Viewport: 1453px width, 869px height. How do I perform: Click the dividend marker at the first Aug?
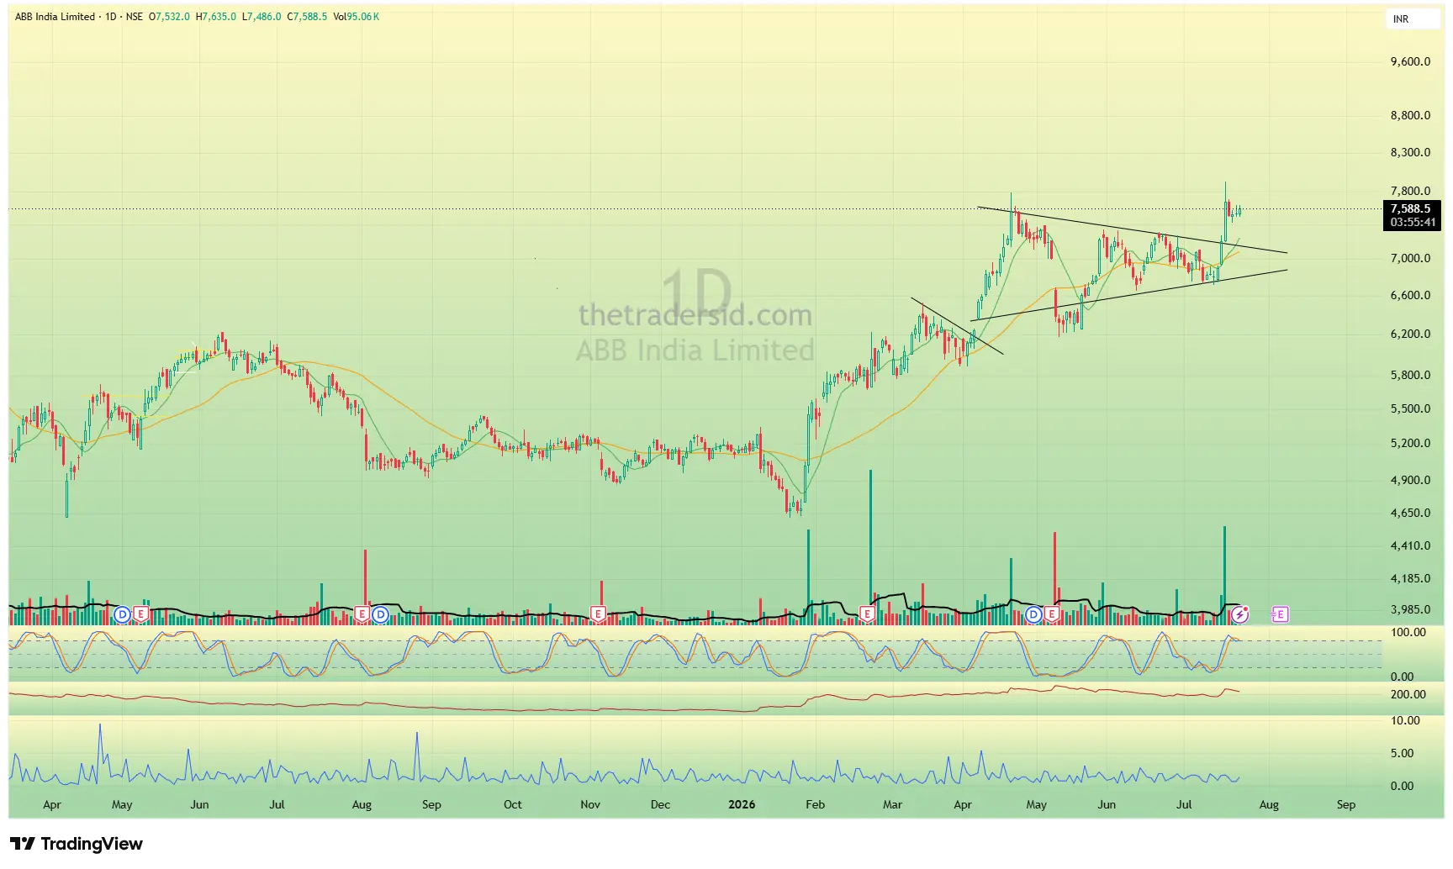pyautogui.click(x=380, y=614)
